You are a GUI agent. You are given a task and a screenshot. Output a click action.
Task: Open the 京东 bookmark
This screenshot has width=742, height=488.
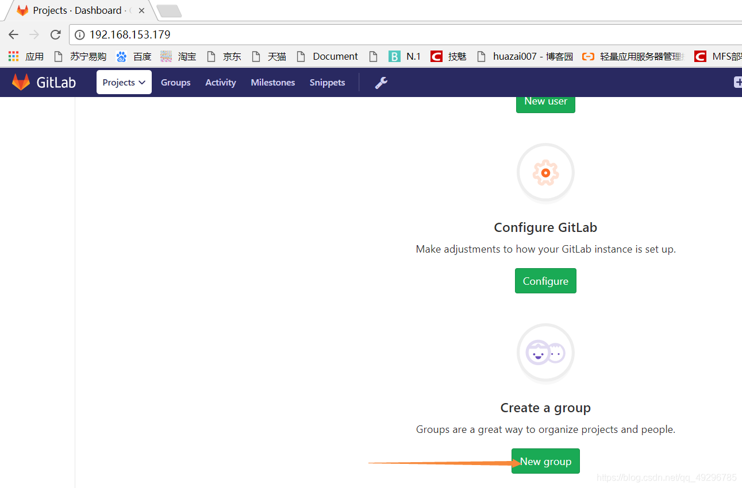(x=224, y=56)
